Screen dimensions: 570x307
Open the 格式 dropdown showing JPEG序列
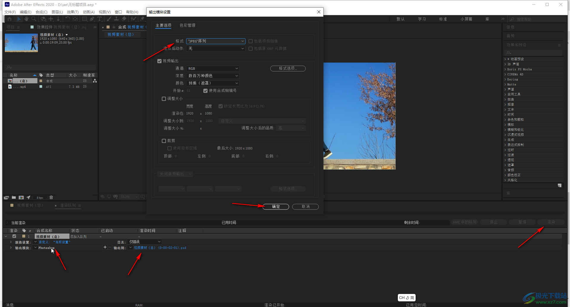[x=216, y=41]
